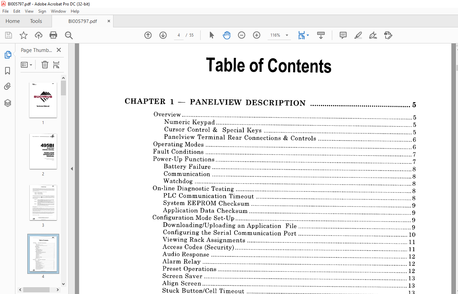This screenshot has height=294, width=458.
Task: Collapse the navigation pane with the arrow
Action: (72, 169)
